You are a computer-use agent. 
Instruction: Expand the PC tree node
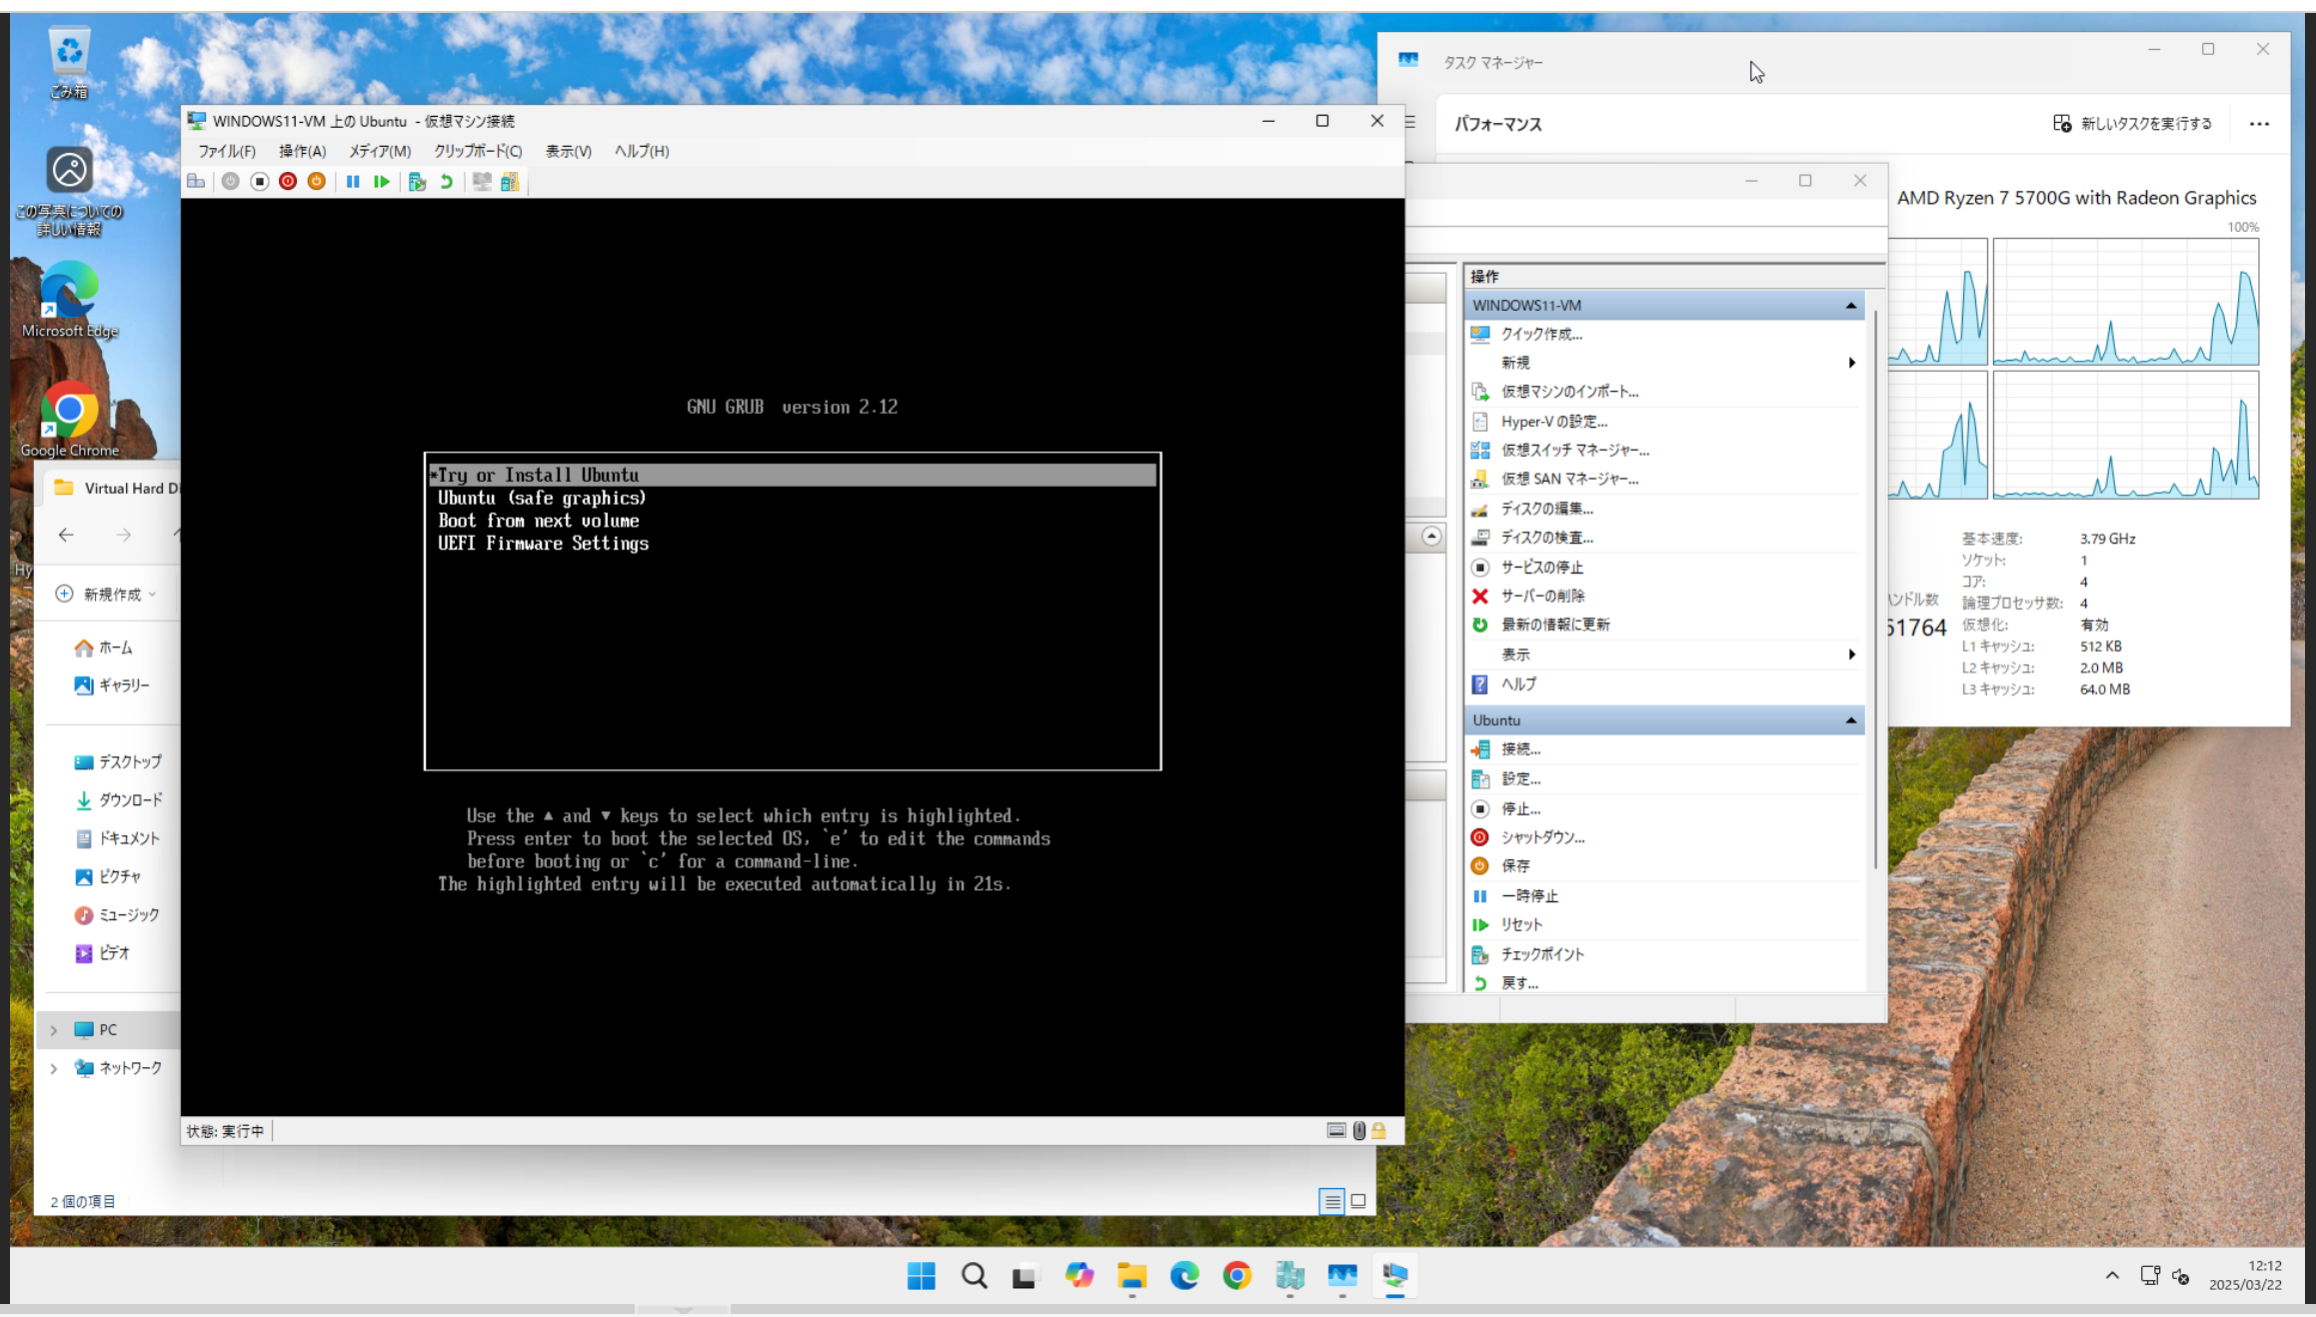point(54,1030)
